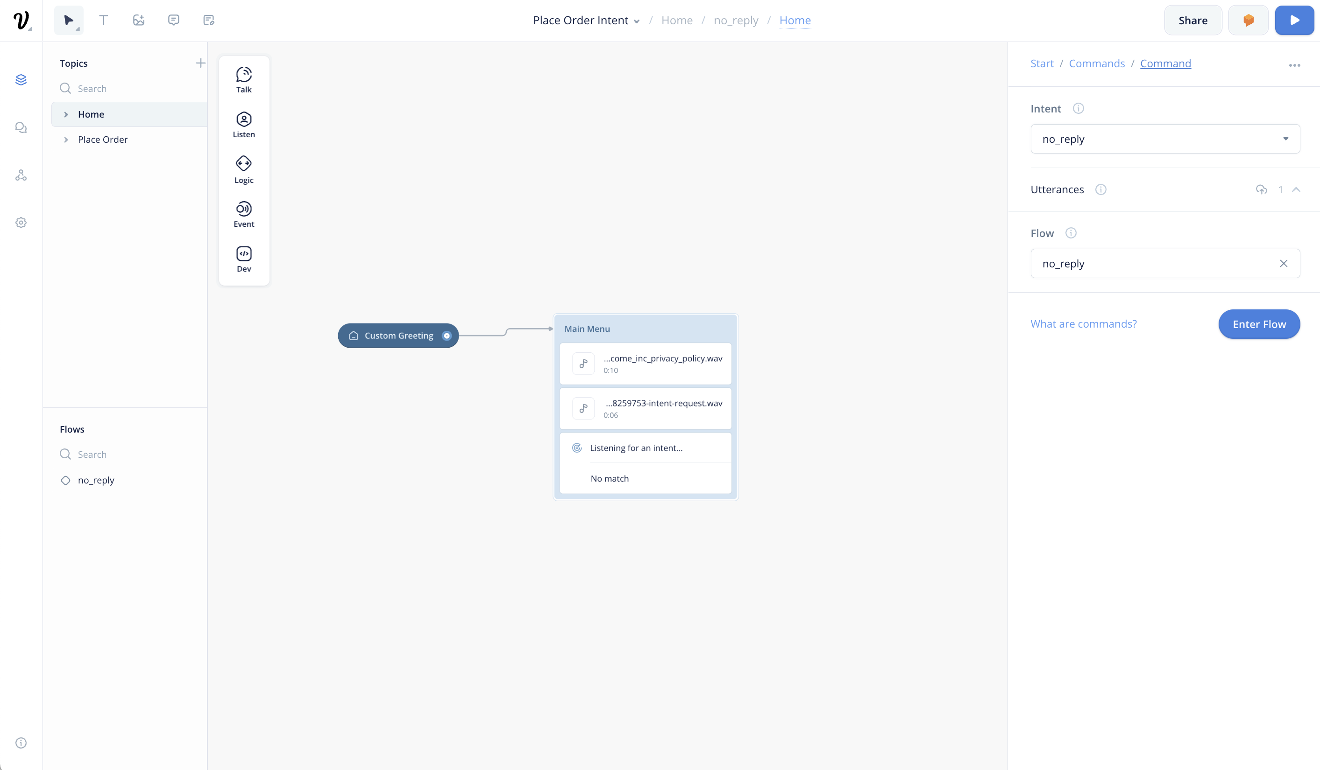The image size is (1320, 770).
Task: Open the Dev steps menu
Action: pyautogui.click(x=243, y=259)
